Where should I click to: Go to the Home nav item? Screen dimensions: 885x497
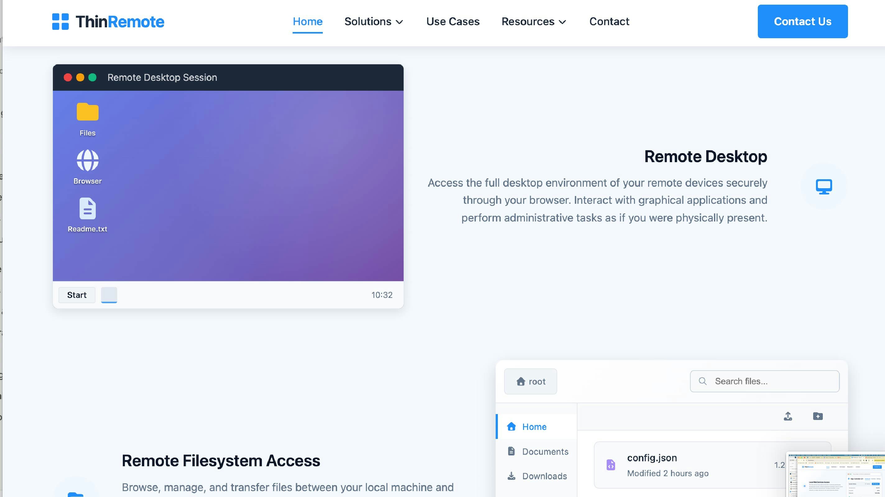[x=308, y=22]
